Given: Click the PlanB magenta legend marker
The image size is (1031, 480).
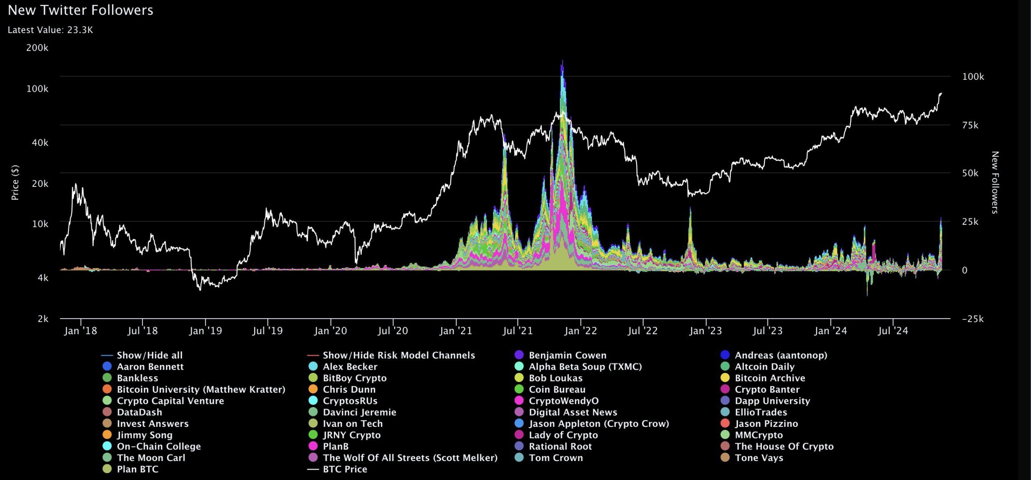Looking at the screenshot, I should tap(313, 446).
